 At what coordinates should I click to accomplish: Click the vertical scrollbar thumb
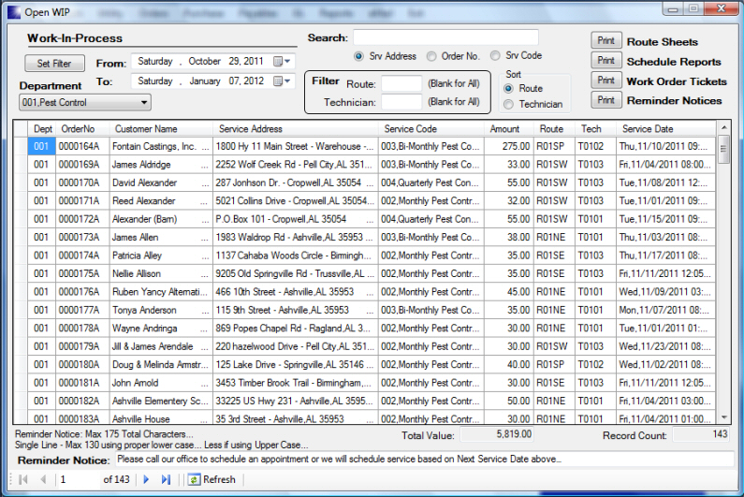[723, 149]
